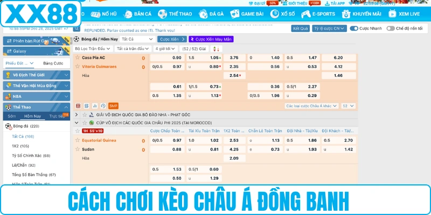
Task: Expand the Bồ Đào Nha - Phạt Góc league
Action: (x=77, y=114)
